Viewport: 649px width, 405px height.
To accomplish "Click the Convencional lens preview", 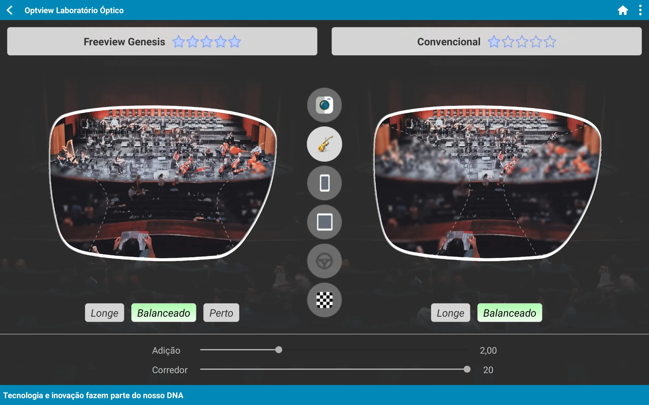I will click(487, 184).
